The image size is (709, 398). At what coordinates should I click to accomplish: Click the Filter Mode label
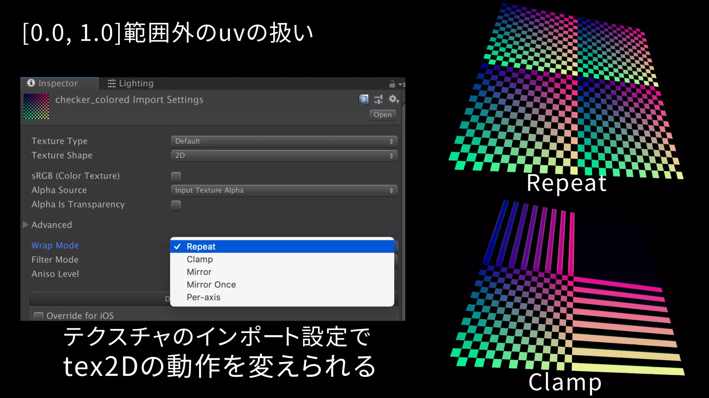click(55, 259)
